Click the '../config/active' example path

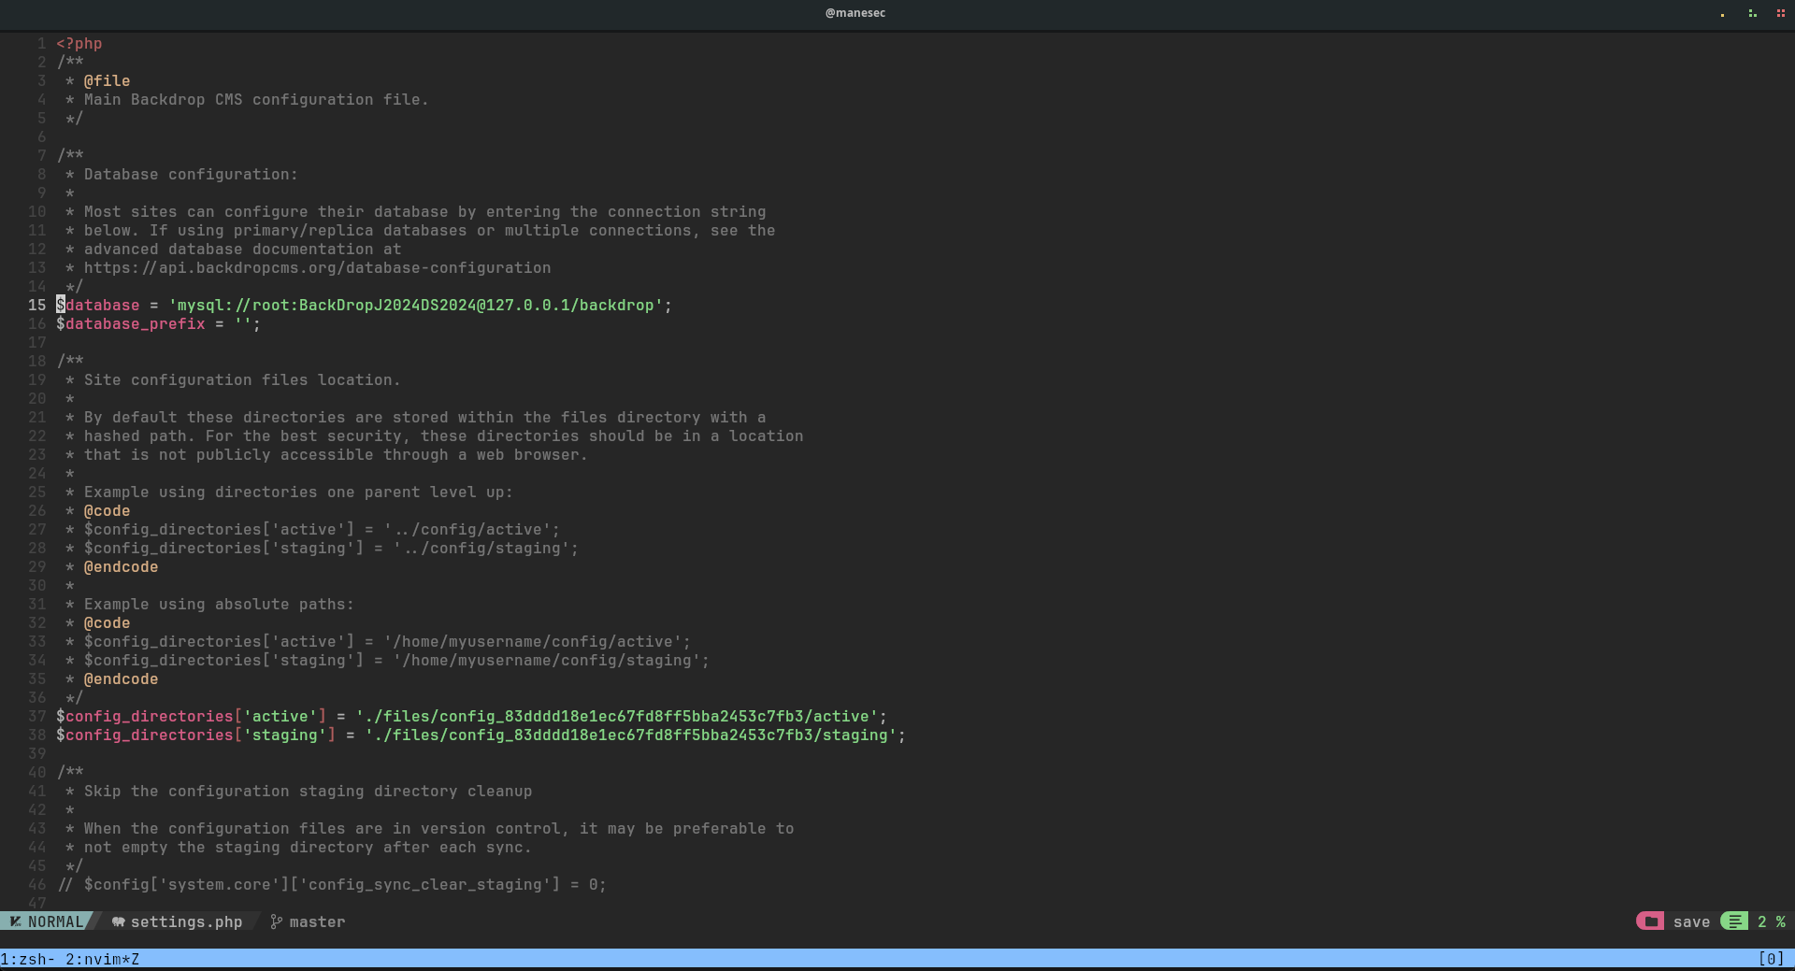pos(467,530)
